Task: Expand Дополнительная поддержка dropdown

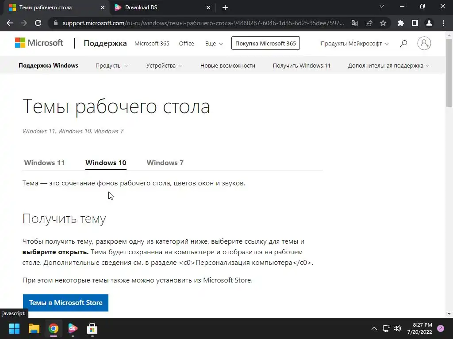Action: (389, 66)
